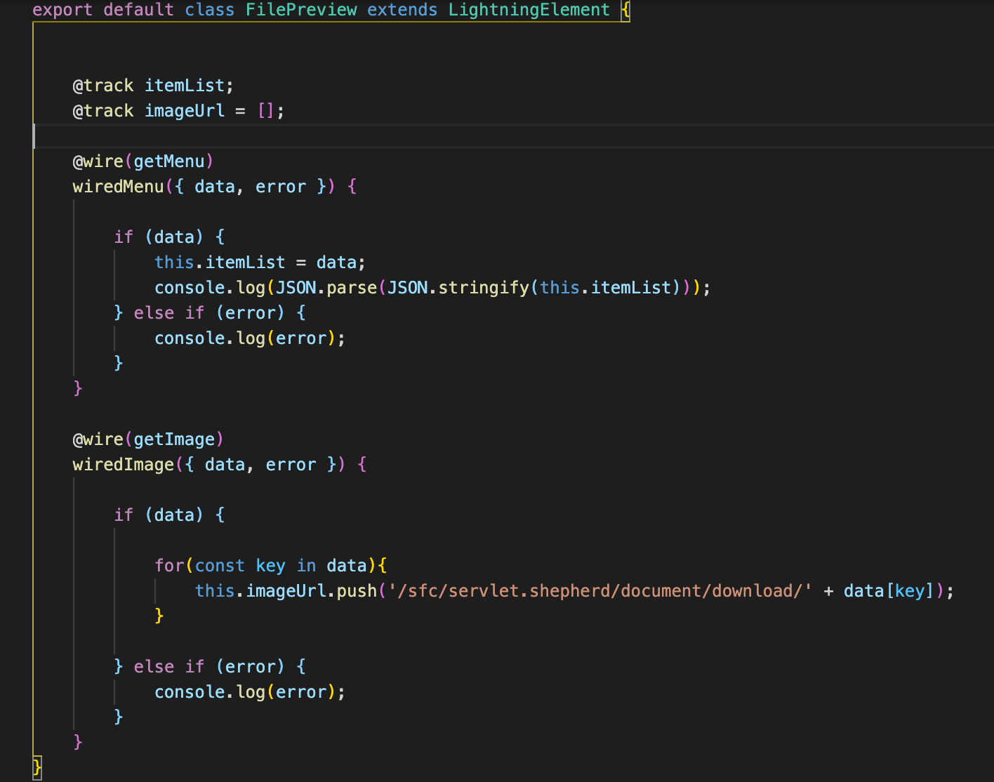Click the @track itemList declaration
The image size is (994, 782).
pyautogui.click(x=152, y=85)
